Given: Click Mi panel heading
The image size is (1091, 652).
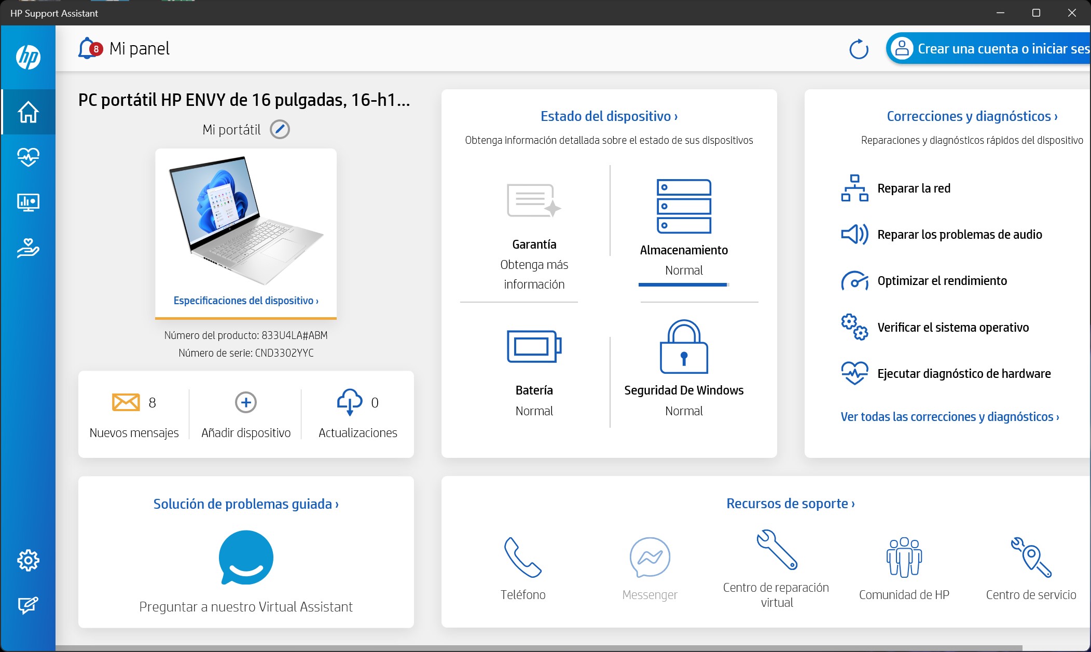Looking at the screenshot, I should tap(140, 49).
